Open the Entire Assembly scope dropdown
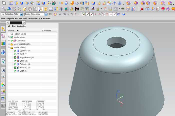This screenshot has width=175, height=116. (46, 14)
